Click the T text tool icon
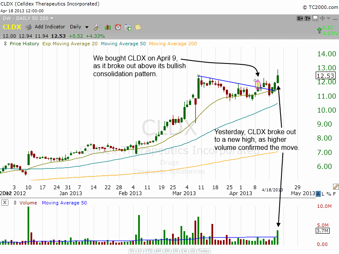Screen dimensions: 339x254 click(308, 18)
